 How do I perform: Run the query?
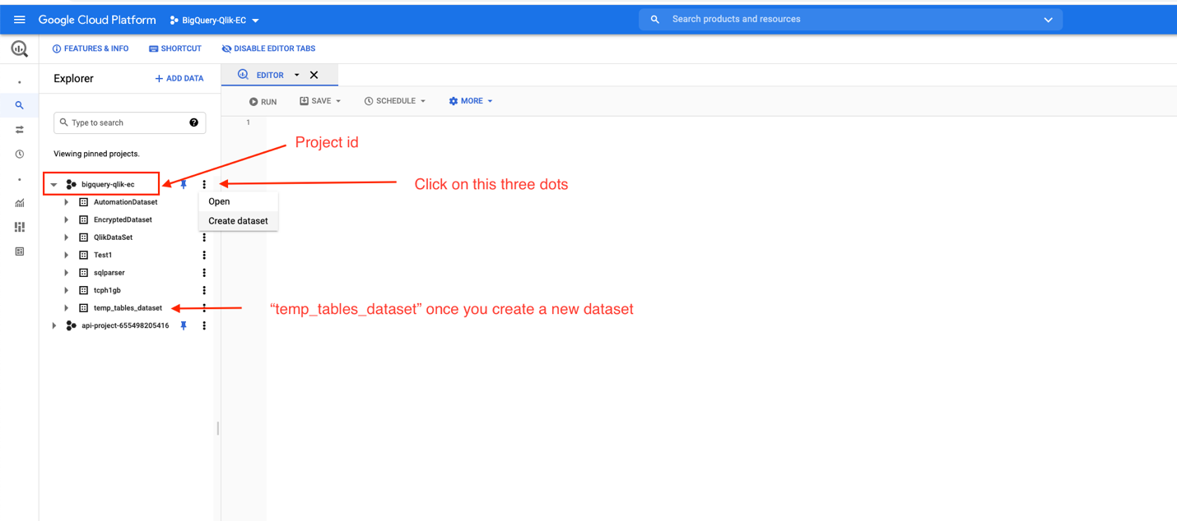point(263,102)
